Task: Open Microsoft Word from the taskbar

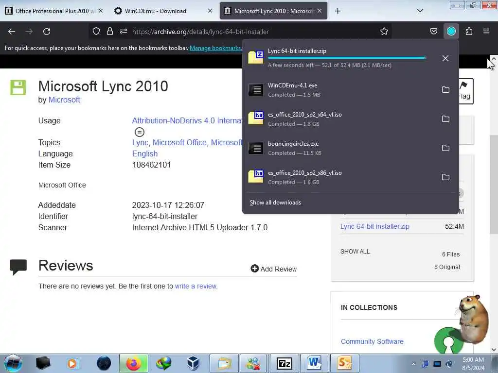Action: point(314,363)
